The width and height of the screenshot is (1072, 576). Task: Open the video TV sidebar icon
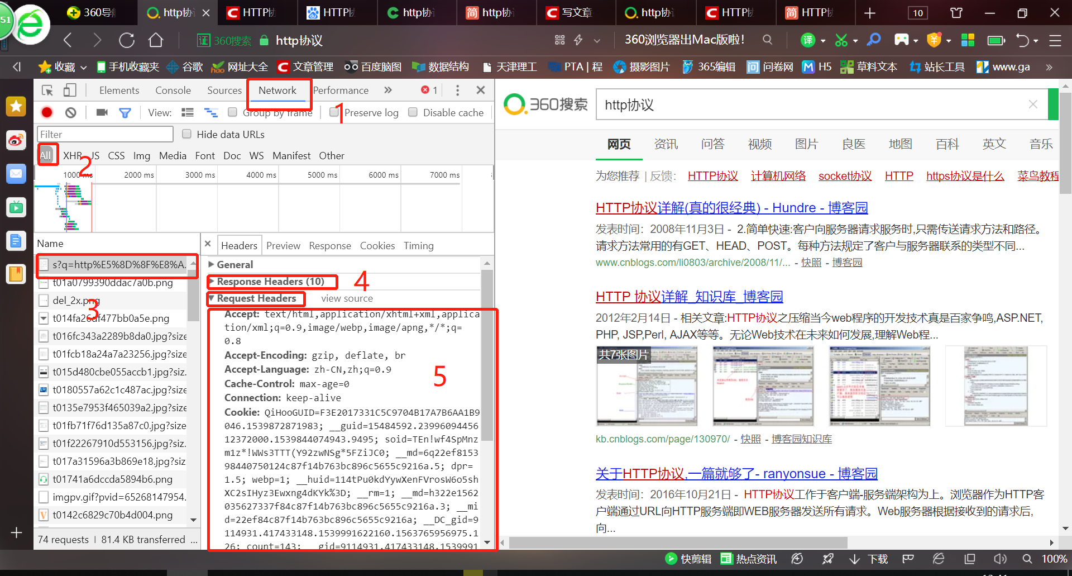[x=16, y=207]
